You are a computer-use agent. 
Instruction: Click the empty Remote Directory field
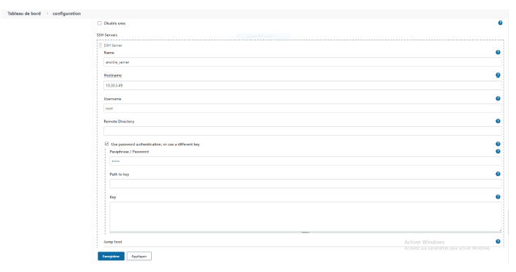(x=303, y=131)
